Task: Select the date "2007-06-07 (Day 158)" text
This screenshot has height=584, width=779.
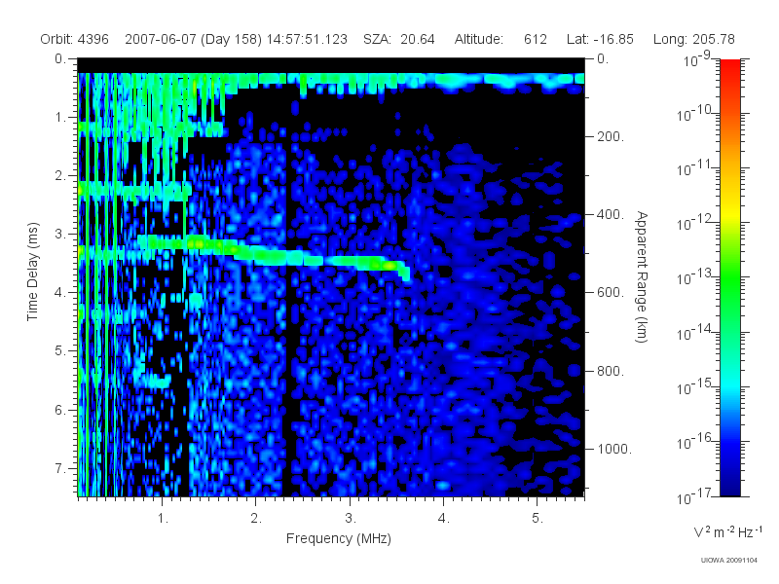Action: pos(193,39)
